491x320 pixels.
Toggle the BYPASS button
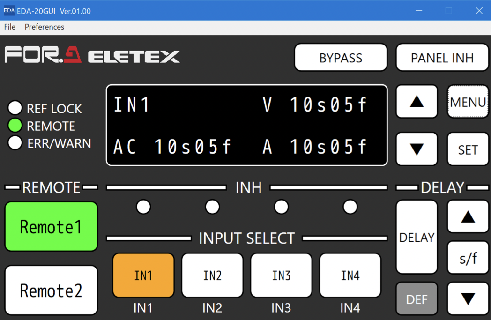click(x=341, y=58)
